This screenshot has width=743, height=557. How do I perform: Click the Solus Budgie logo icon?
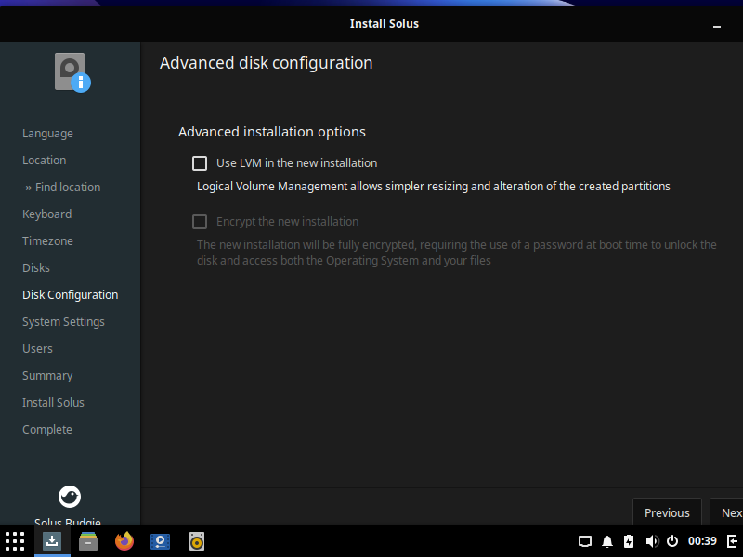click(x=70, y=497)
